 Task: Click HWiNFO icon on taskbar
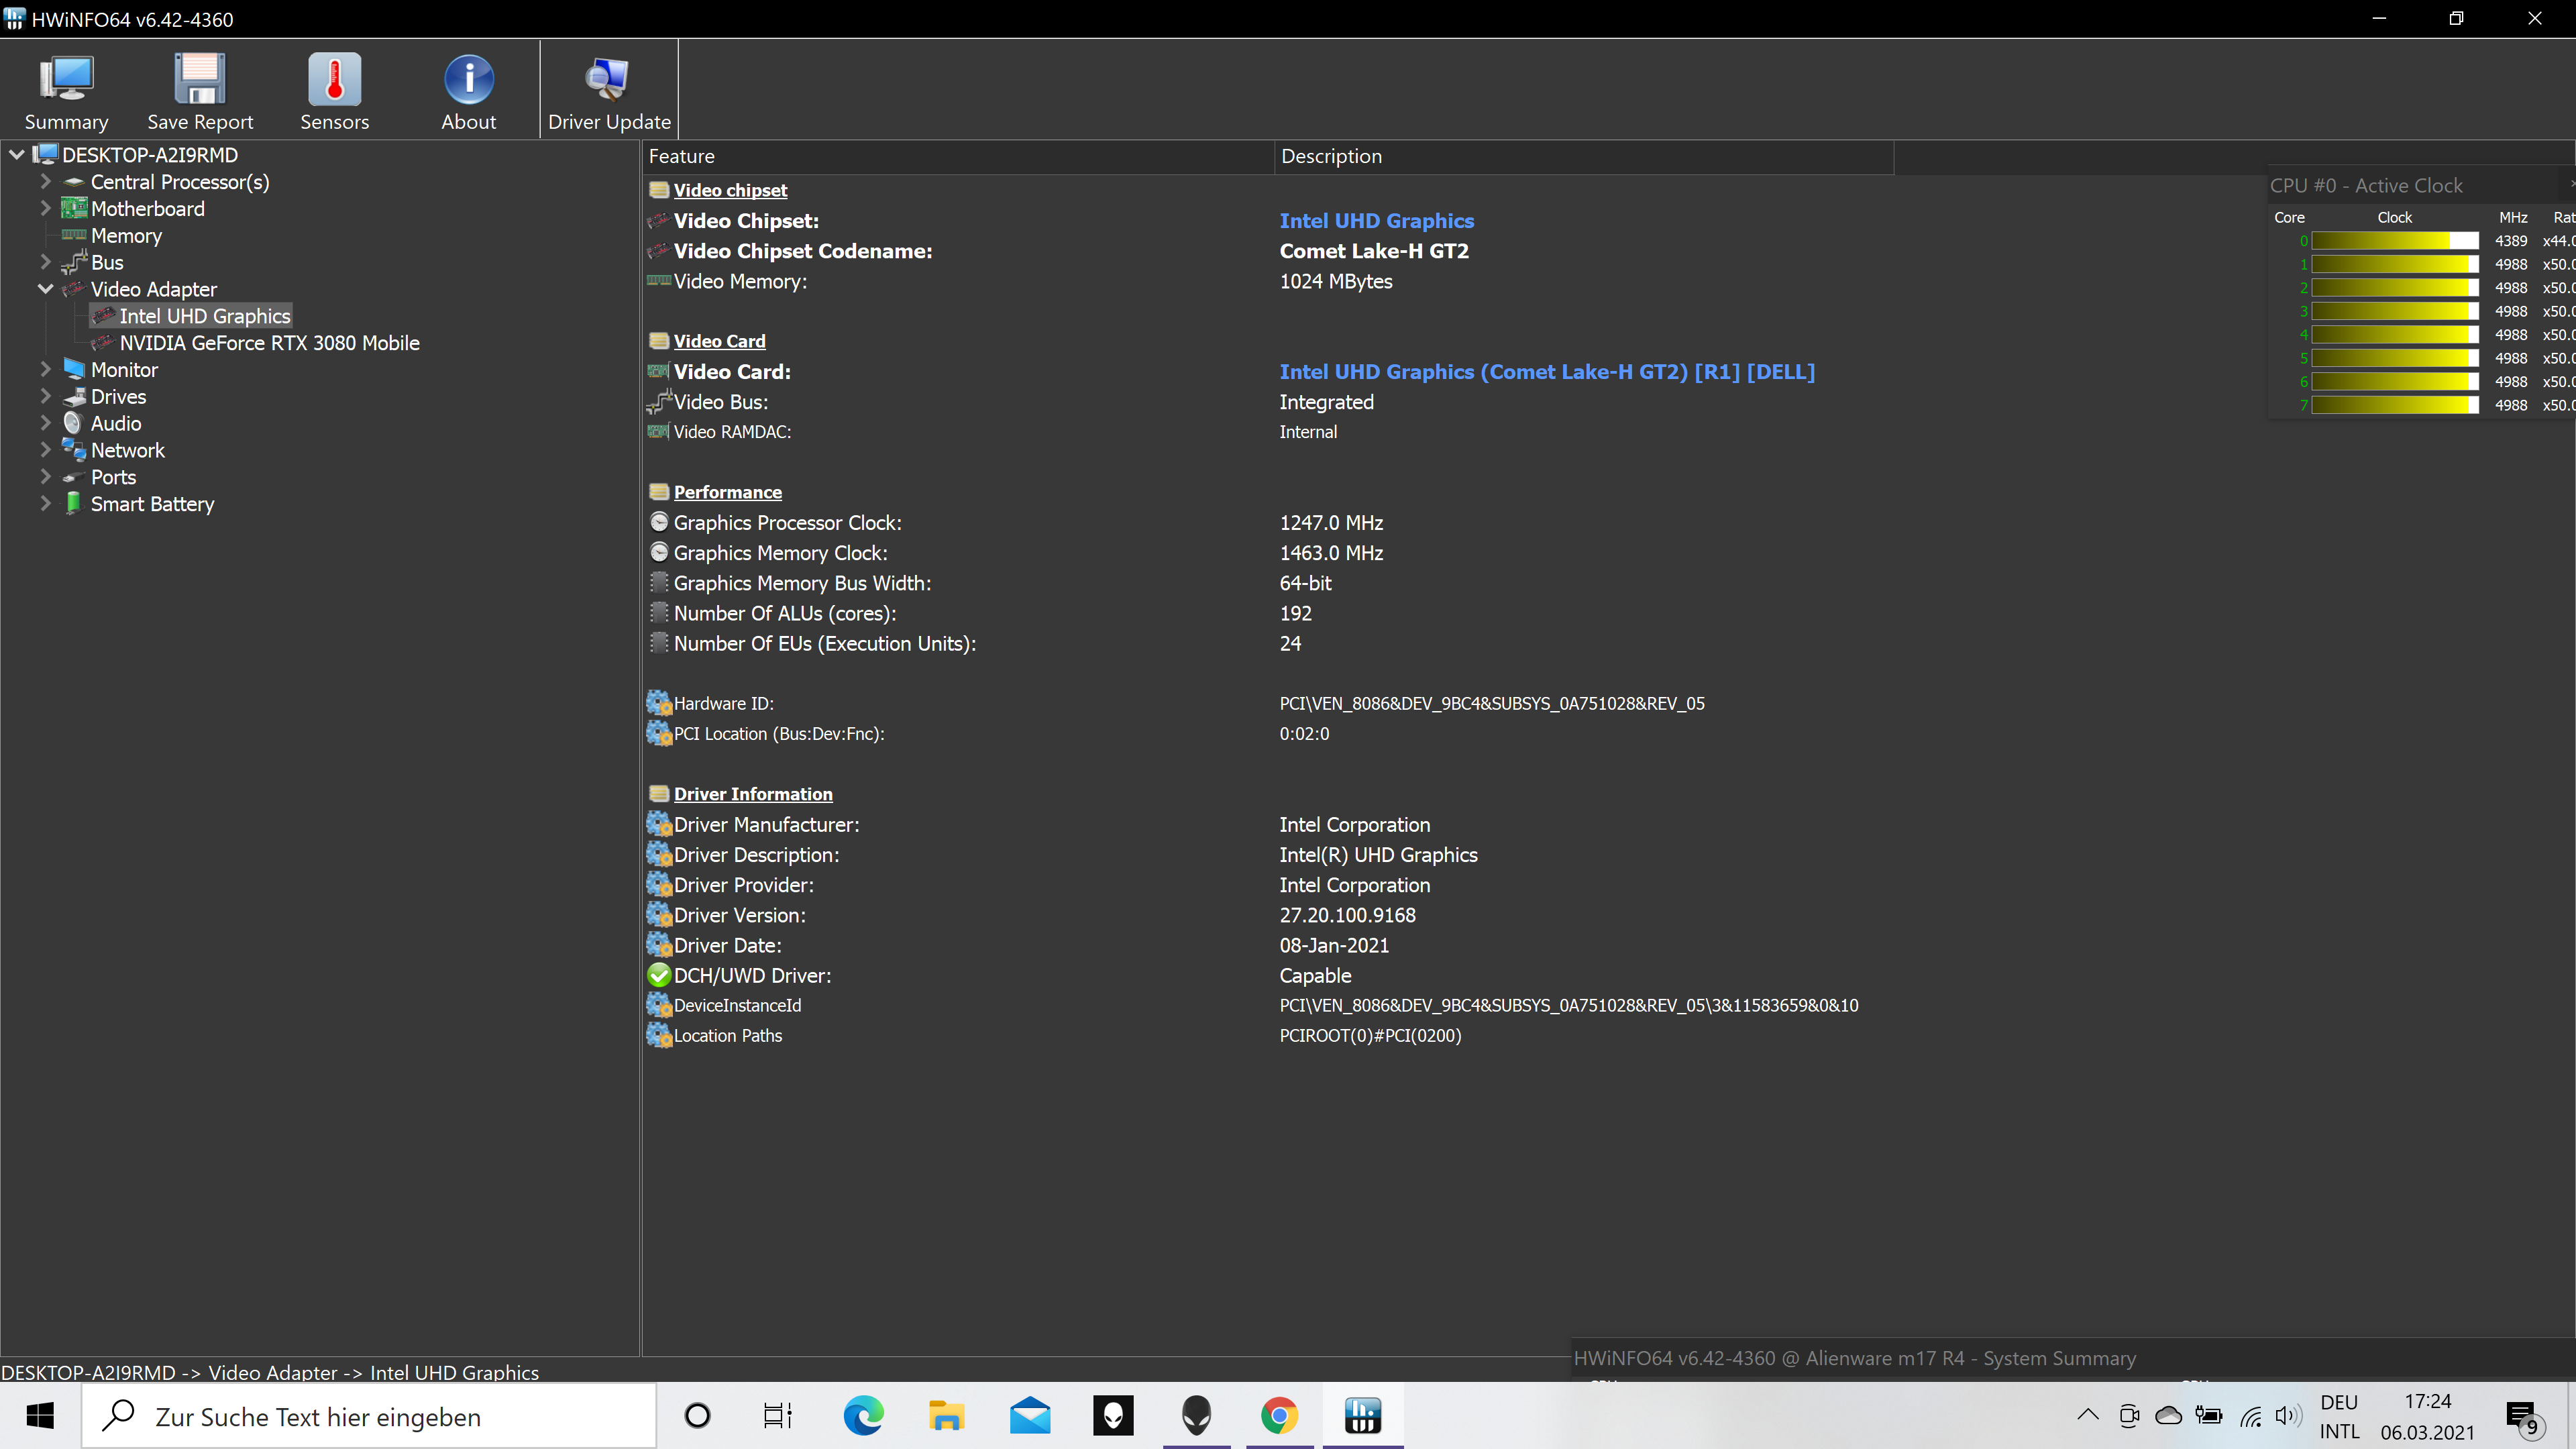[1362, 1416]
